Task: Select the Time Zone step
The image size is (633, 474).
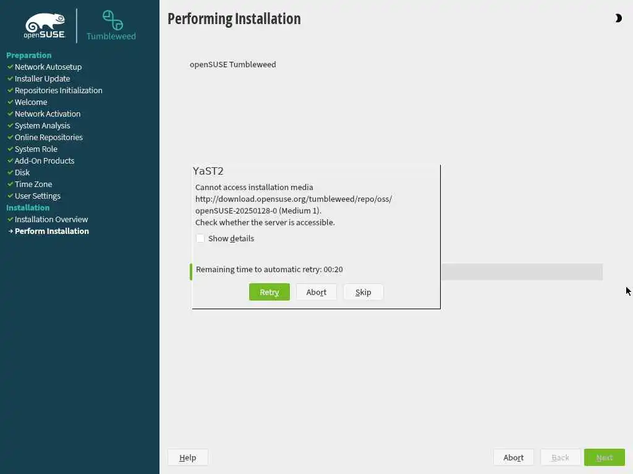Action: pyautogui.click(x=33, y=184)
